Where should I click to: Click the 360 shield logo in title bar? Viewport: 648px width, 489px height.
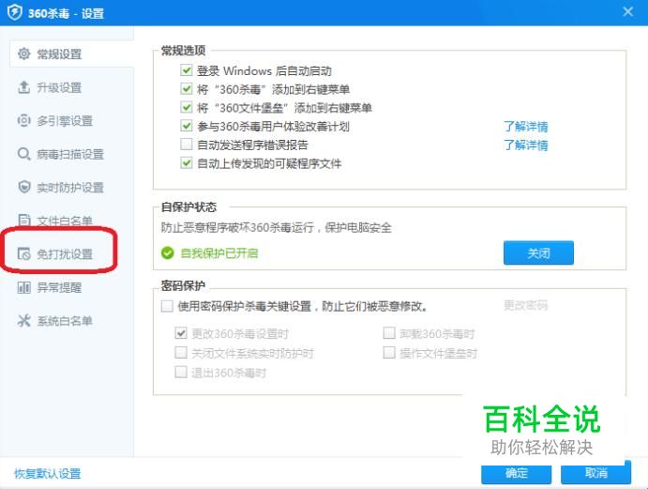(x=15, y=12)
